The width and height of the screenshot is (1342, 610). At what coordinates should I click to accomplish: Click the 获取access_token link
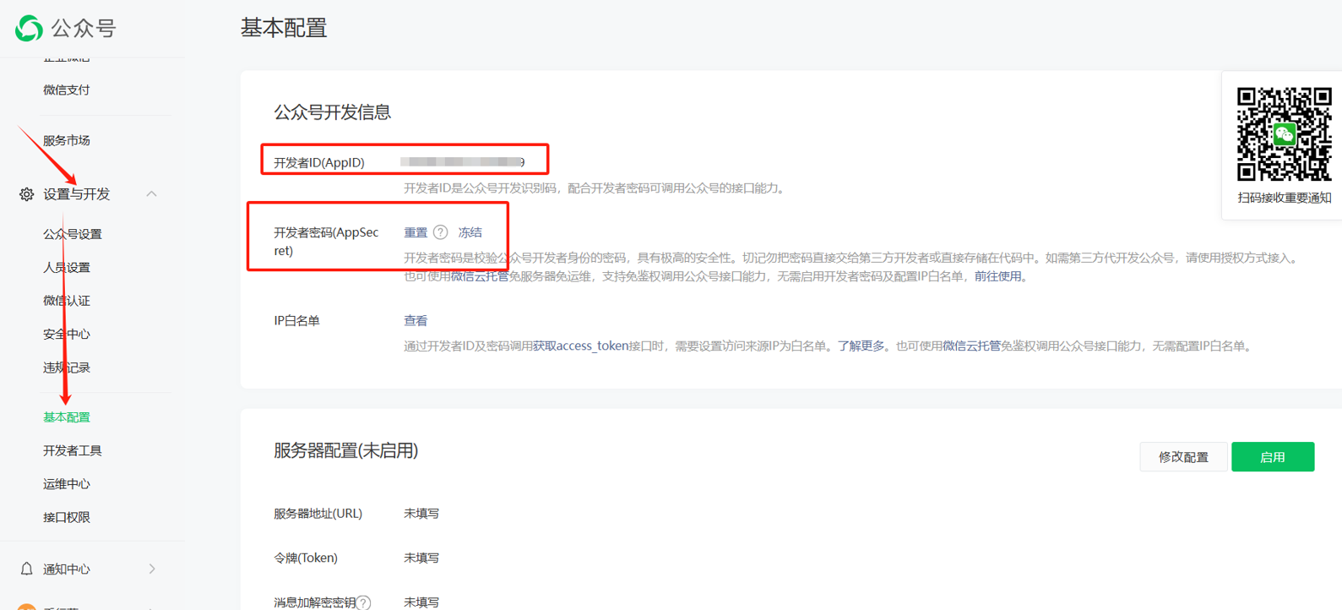pyautogui.click(x=581, y=346)
